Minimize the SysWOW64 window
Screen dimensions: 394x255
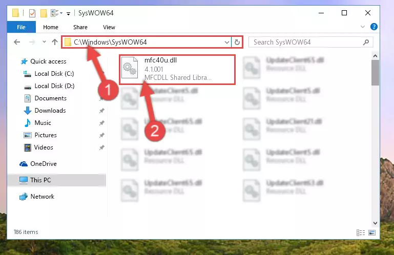point(321,13)
